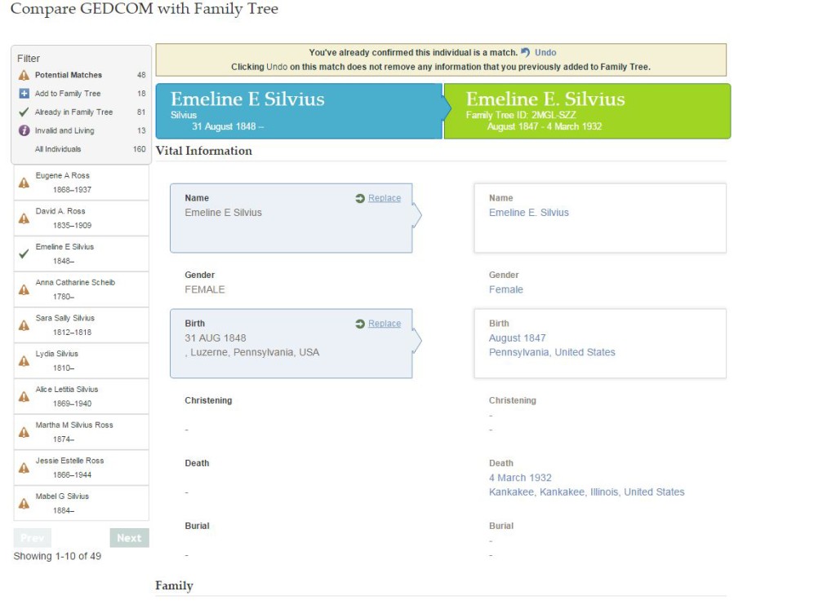Click the info icon for Invalid and Living
This screenshot has width=836, height=613.
point(24,130)
